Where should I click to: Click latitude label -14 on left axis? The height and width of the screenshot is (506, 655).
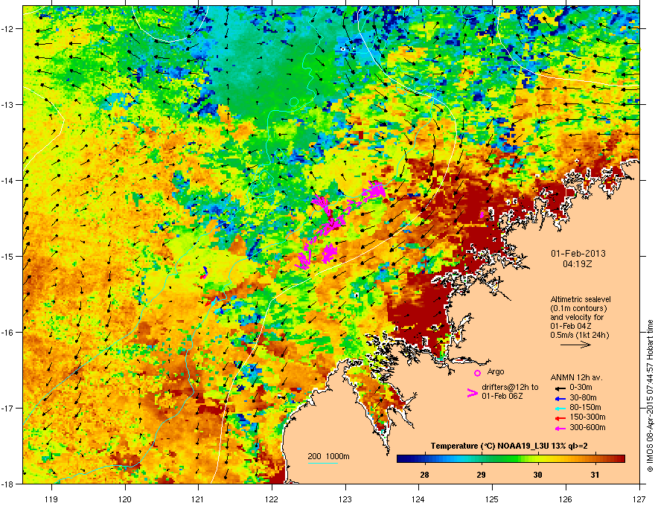[7, 180]
